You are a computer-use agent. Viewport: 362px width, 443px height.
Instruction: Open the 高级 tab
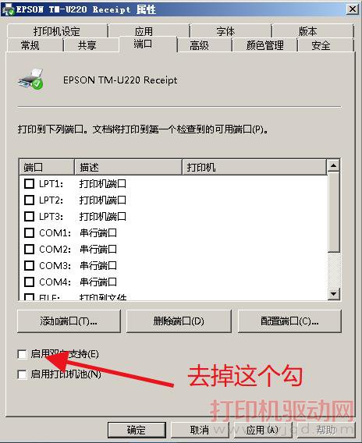point(199,45)
